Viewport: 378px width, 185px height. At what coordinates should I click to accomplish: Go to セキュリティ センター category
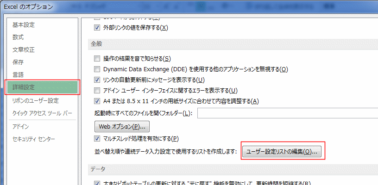point(33,139)
